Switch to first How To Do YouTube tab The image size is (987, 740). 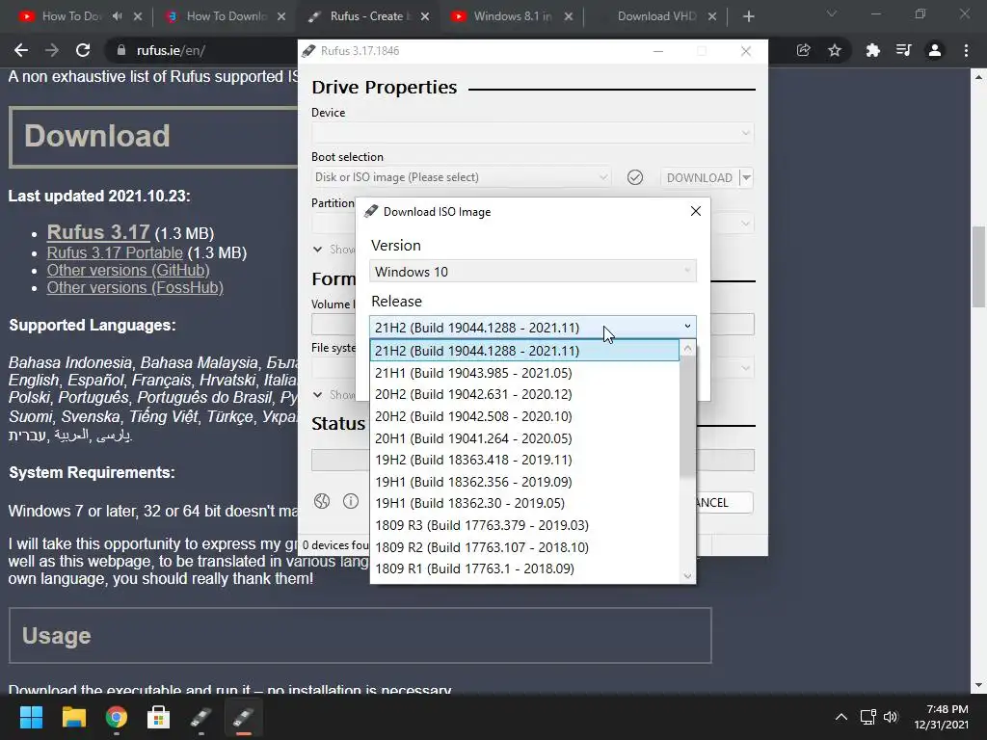point(69,16)
